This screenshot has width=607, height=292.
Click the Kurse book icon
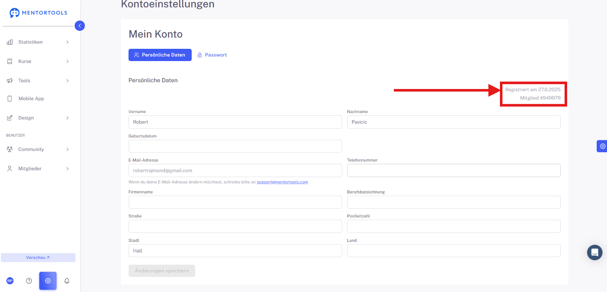[10, 61]
